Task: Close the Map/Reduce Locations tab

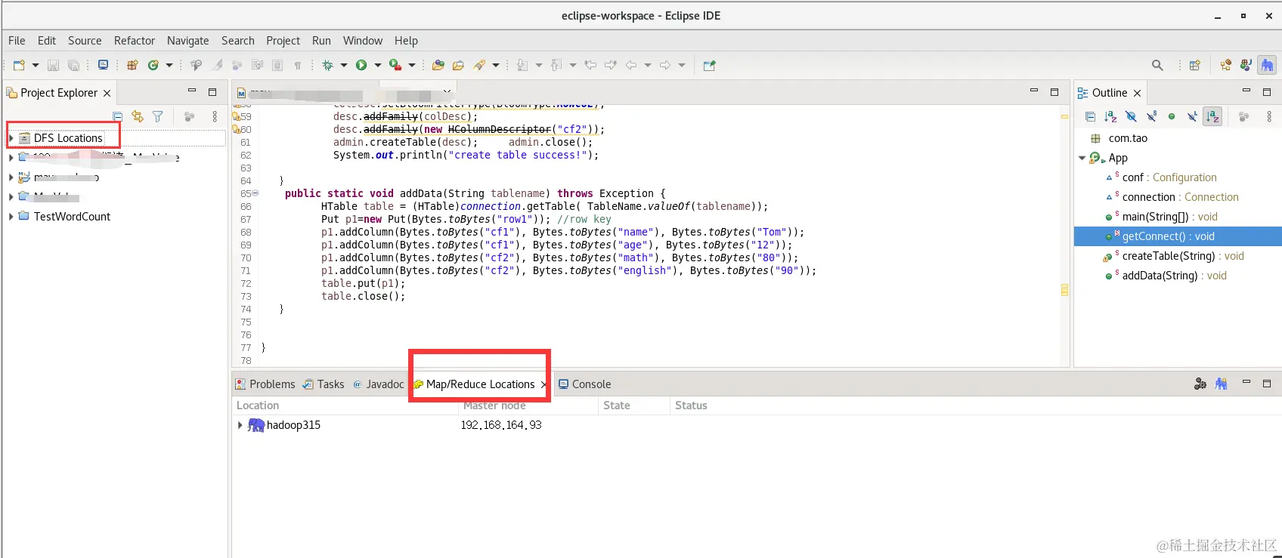Action: (x=543, y=384)
